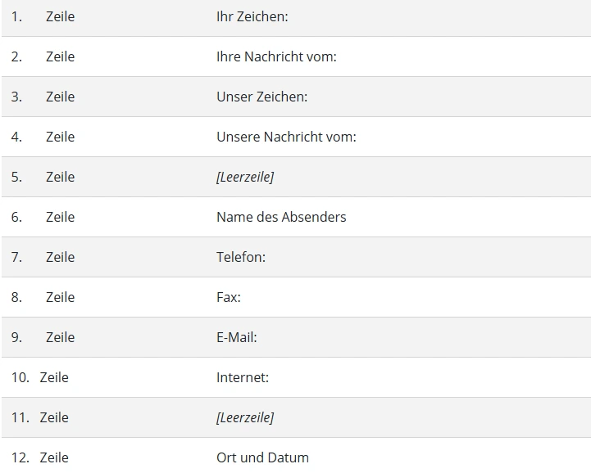Click the "Ort und Datum" cell
Image resolution: width=591 pixels, height=473 pixels.
[x=262, y=457]
